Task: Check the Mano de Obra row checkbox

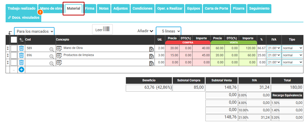Action: tap(14, 48)
